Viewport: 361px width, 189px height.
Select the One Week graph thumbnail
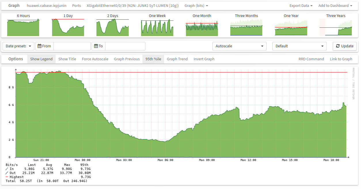(x=157, y=27)
